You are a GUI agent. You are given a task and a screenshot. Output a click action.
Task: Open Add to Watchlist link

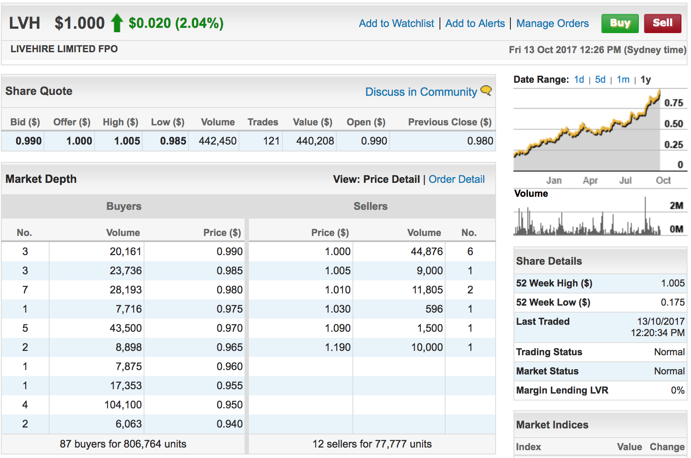point(396,24)
